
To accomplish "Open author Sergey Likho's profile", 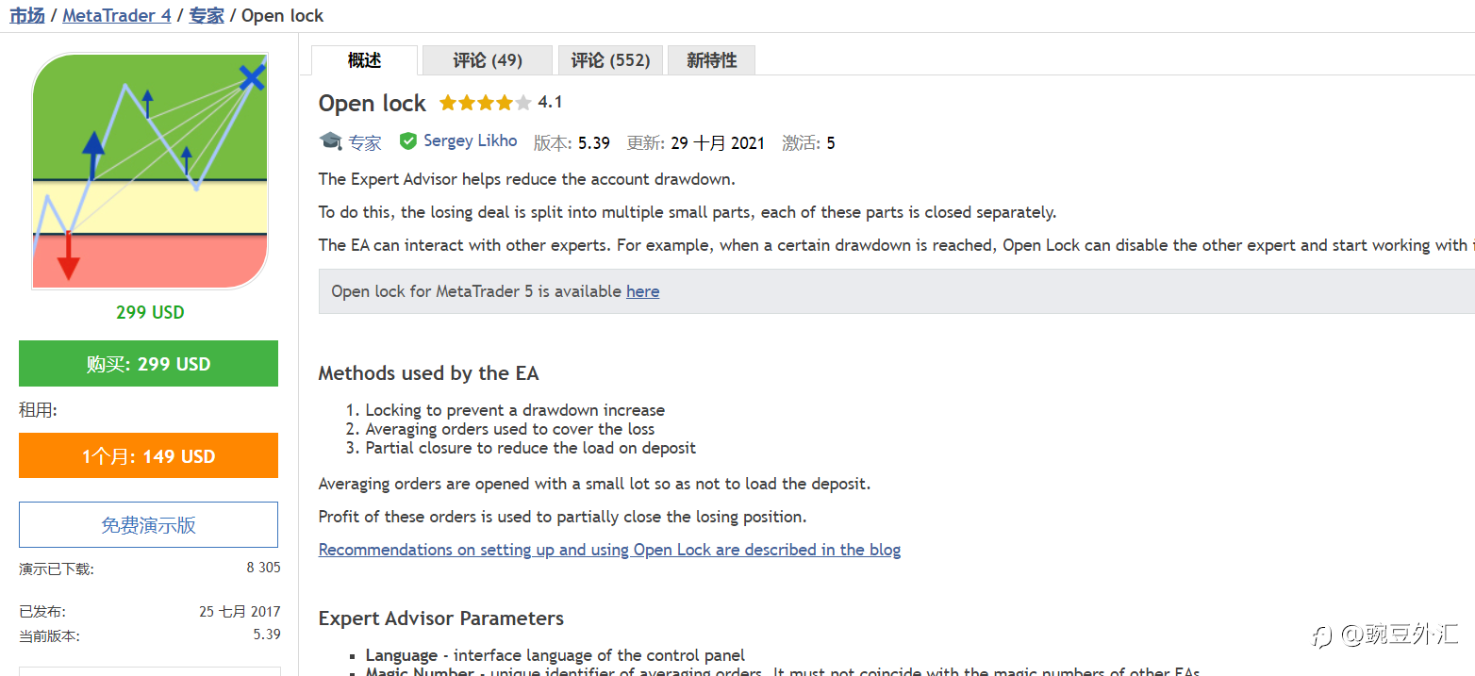I will click(470, 141).
